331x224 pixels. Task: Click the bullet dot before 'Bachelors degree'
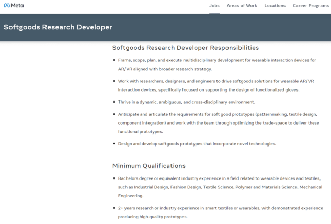(115, 178)
